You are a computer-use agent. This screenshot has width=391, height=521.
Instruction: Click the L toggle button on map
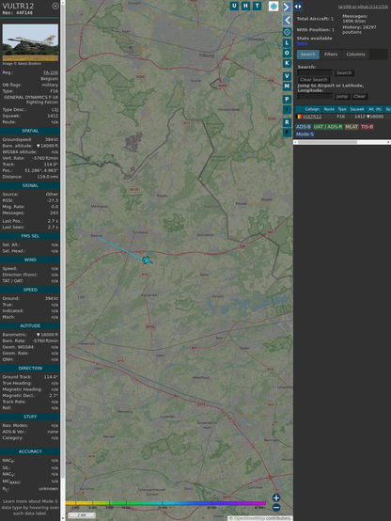pos(287,43)
